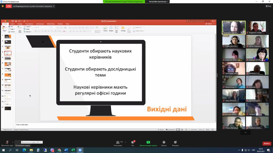Switch to Slide Sorter view icon

click(x=182, y=130)
